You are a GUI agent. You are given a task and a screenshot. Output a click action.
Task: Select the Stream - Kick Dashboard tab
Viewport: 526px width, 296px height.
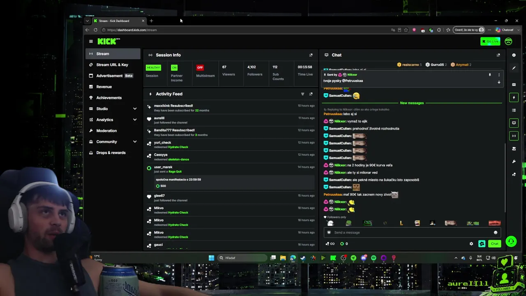pos(119,21)
